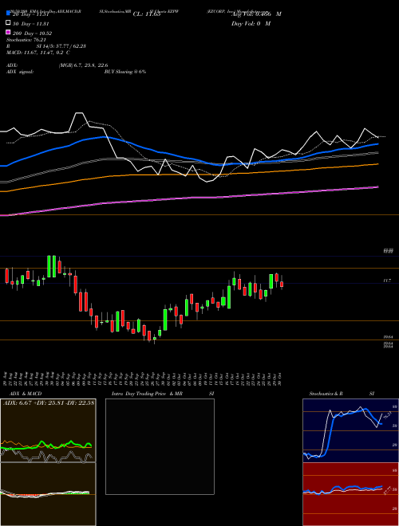399x526 pixels.
Task: Click the 'Avg Vol: 0.466 M' label
Action: (256, 14)
